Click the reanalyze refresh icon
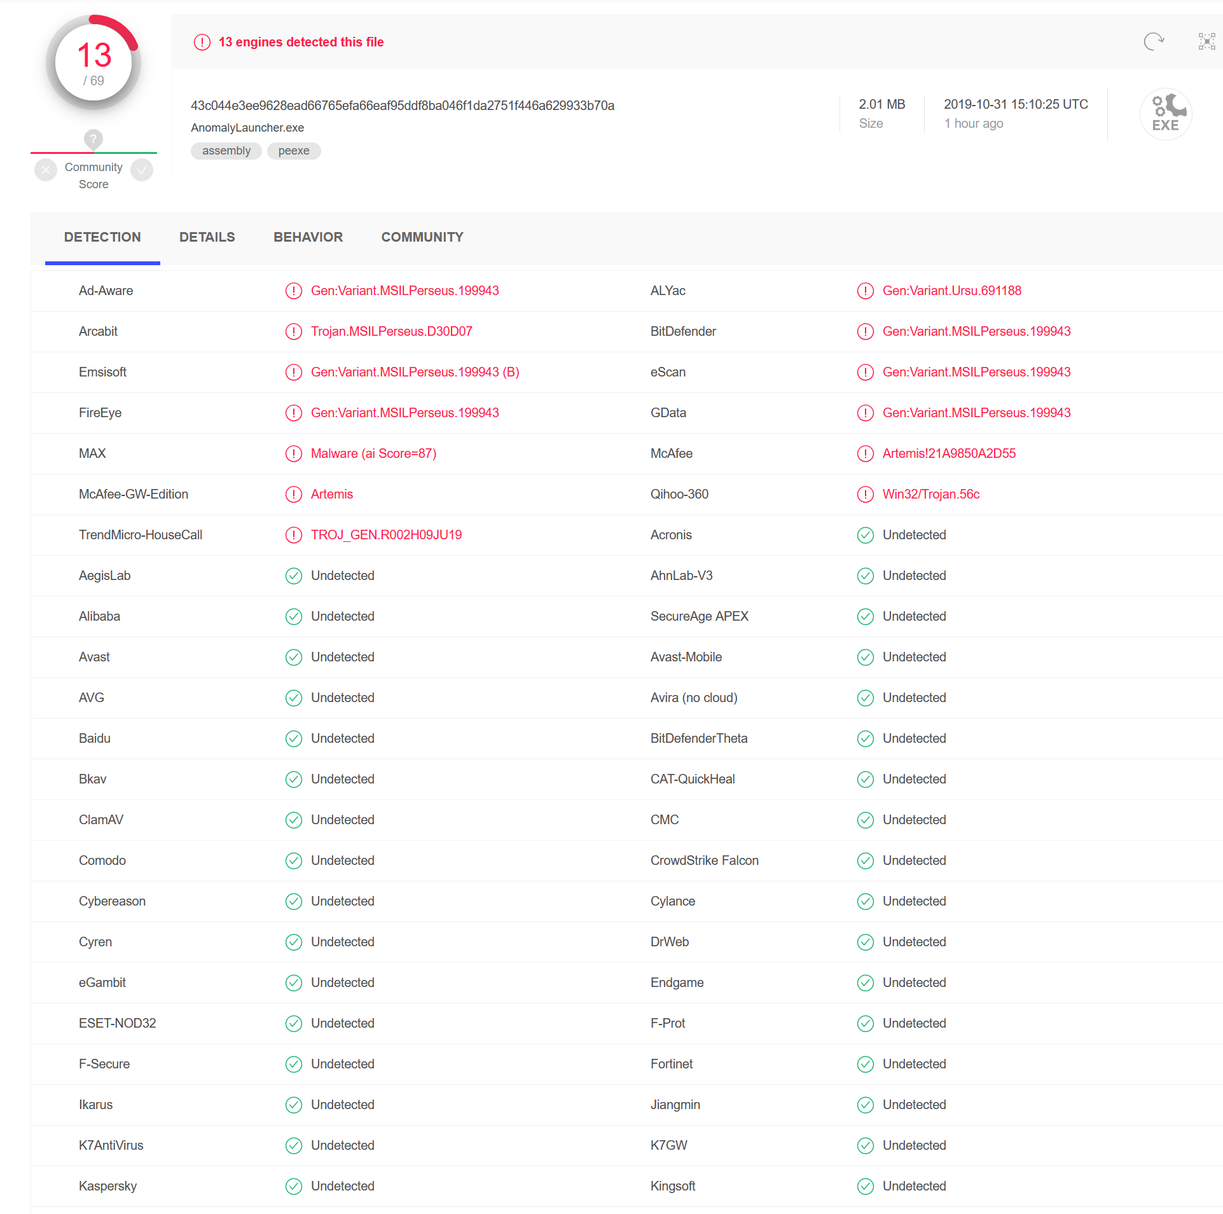Viewport: 1223px width, 1214px height. coord(1153,42)
